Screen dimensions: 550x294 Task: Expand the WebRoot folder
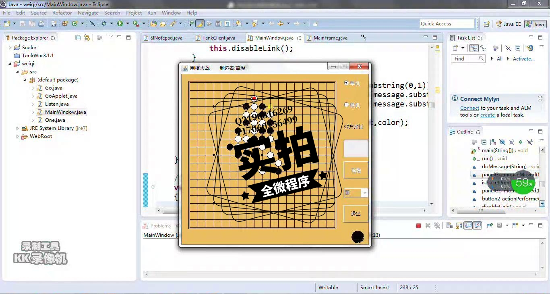[x=17, y=136]
